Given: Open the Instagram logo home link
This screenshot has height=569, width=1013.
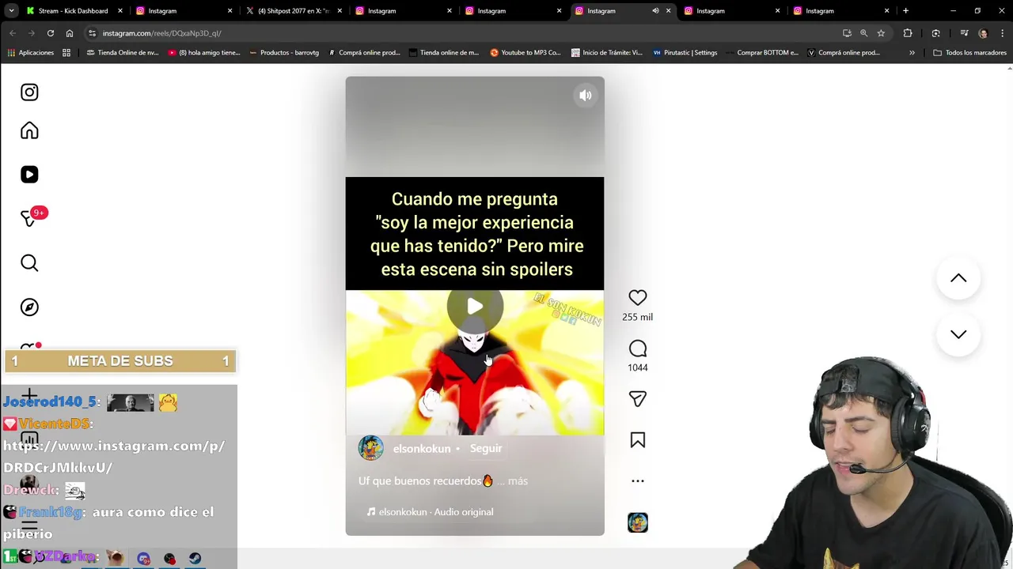Looking at the screenshot, I should click(29, 92).
